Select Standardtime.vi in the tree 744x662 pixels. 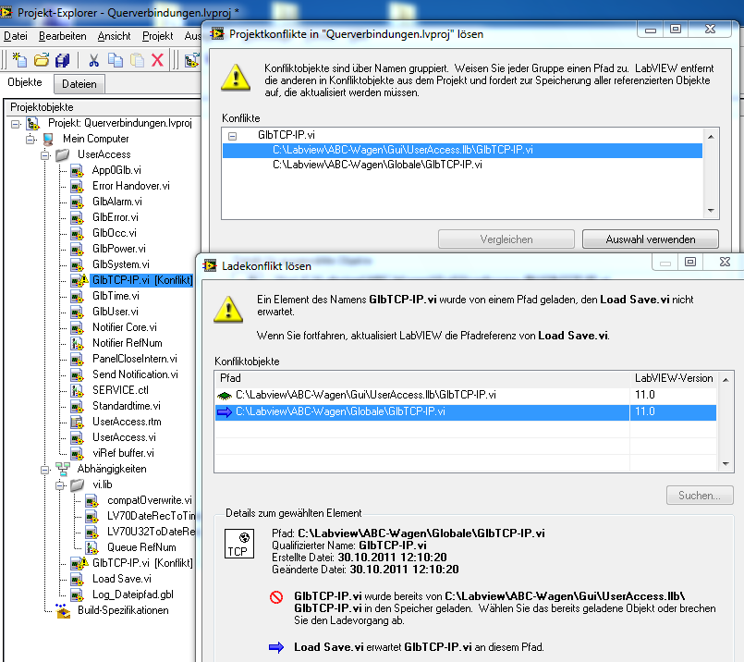point(127,406)
